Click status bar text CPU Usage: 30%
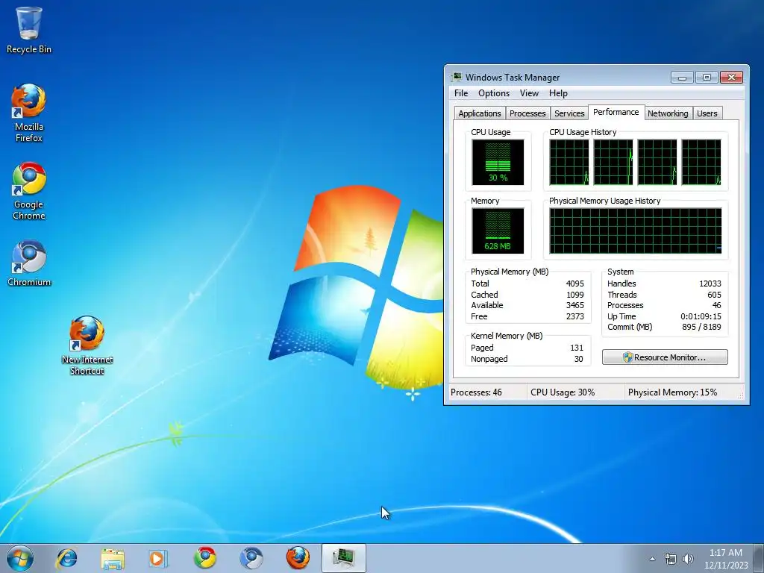 click(x=563, y=392)
